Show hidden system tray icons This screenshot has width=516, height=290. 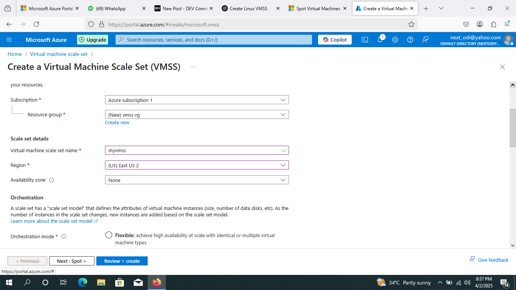(440, 282)
